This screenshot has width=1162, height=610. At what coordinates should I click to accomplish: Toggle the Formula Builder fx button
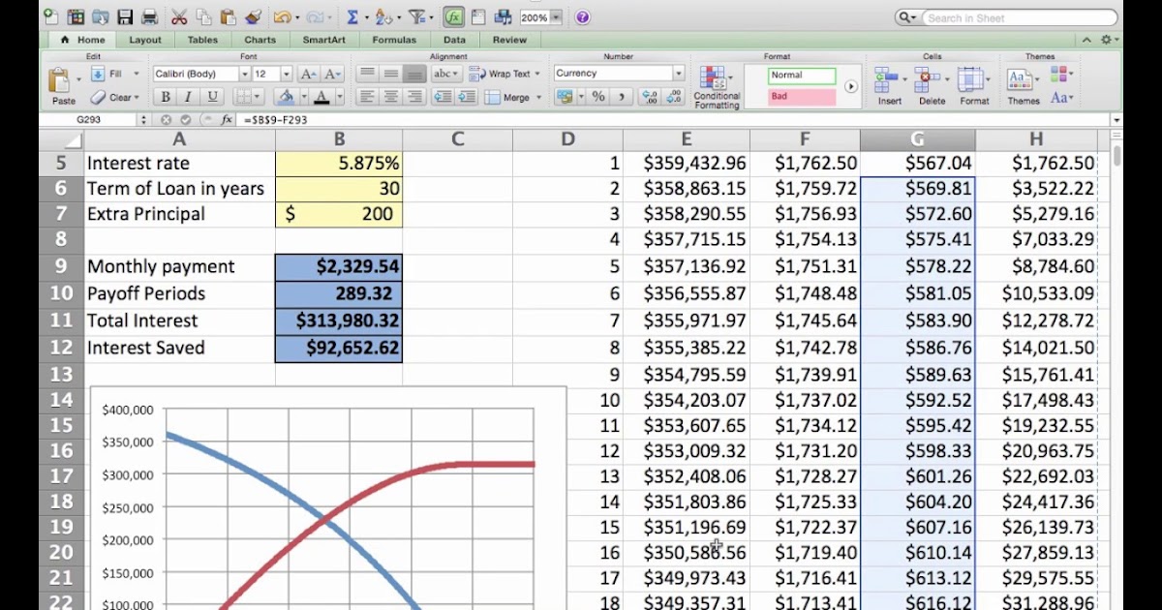(x=453, y=16)
